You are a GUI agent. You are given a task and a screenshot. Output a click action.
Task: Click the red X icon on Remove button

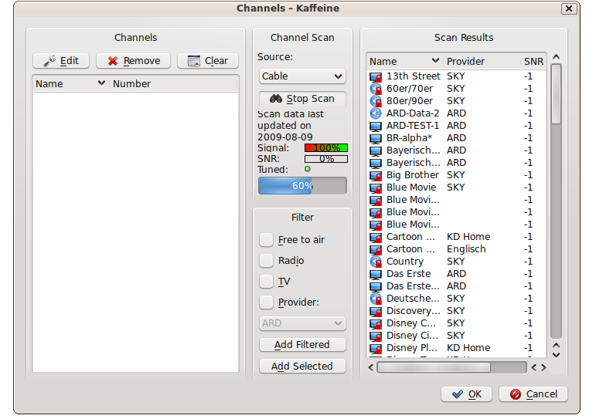pyautogui.click(x=113, y=61)
